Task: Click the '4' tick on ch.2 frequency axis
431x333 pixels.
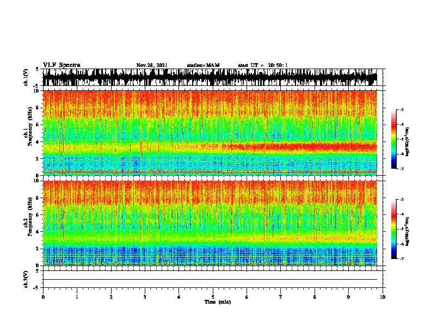Action: click(x=38, y=232)
